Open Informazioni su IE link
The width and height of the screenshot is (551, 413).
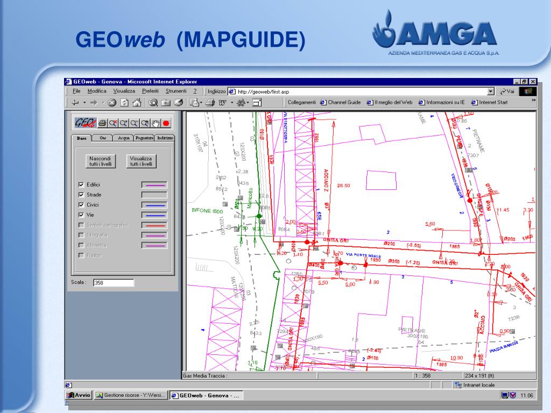click(x=441, y=102)
